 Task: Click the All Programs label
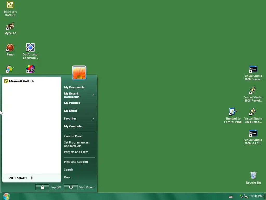[x=18, y=178]
